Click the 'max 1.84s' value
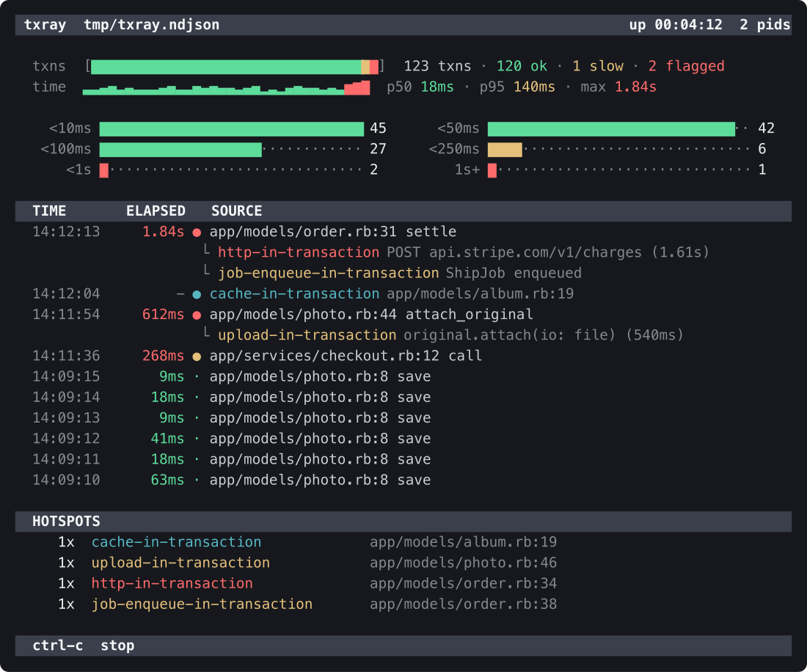 point(618,87)
